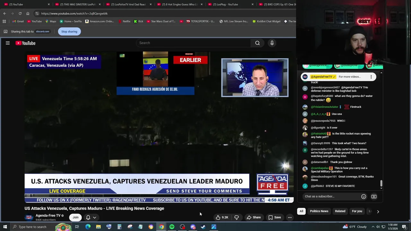Image resolution: width=411 pixels, height=231 pixels.
Task: Open Gmail bookmark
Action: (x=18, y=21)
